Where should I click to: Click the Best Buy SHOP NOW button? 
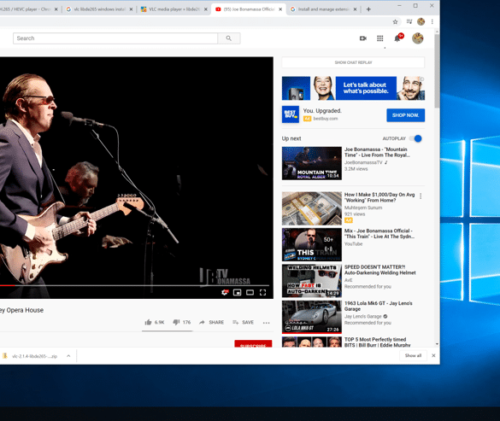click(x=406, y=115)
